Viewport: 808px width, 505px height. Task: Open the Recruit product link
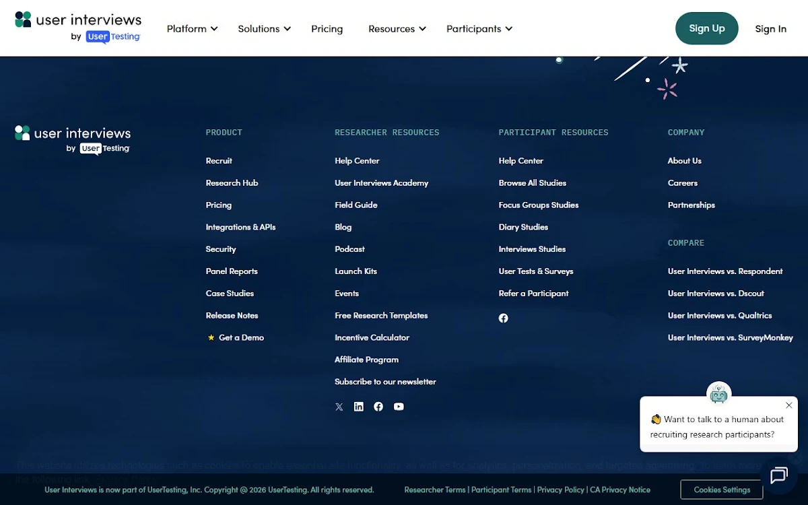(x=219, y=160)
